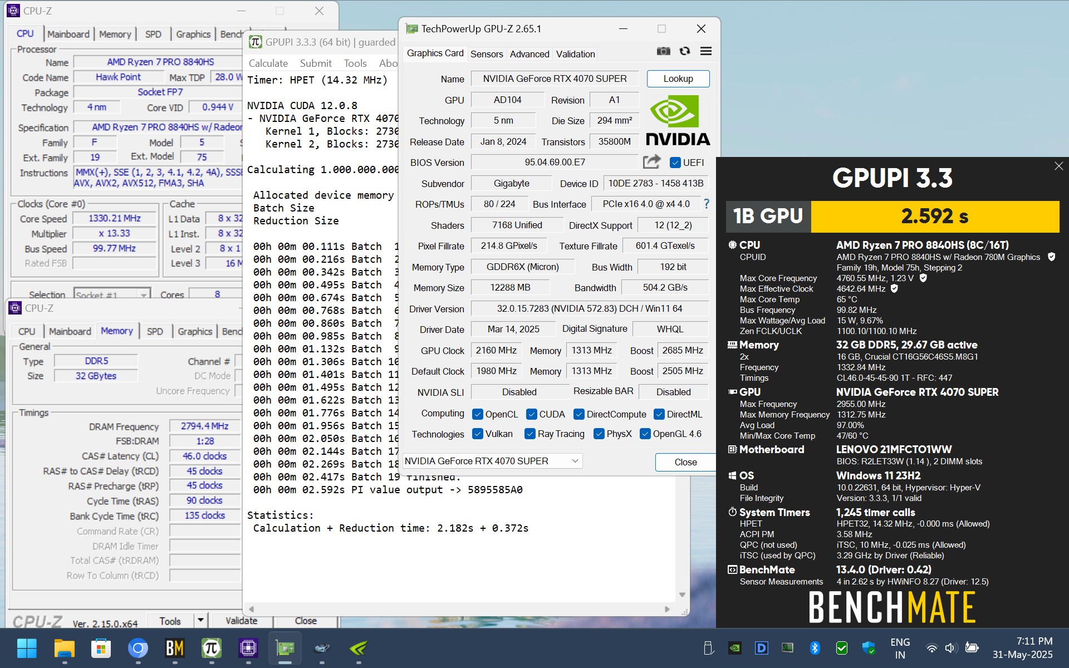The width and height of the screenshot is (1069, 668).
Task: Click the Close button in CPU-Z
Action: coord(306,621)
